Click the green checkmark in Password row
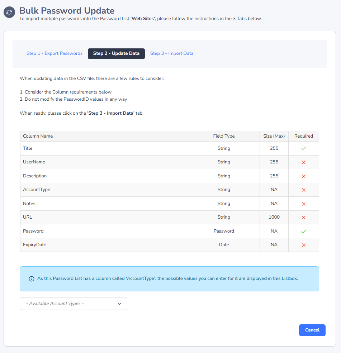 pyautogui.click(x=303, y=232)
